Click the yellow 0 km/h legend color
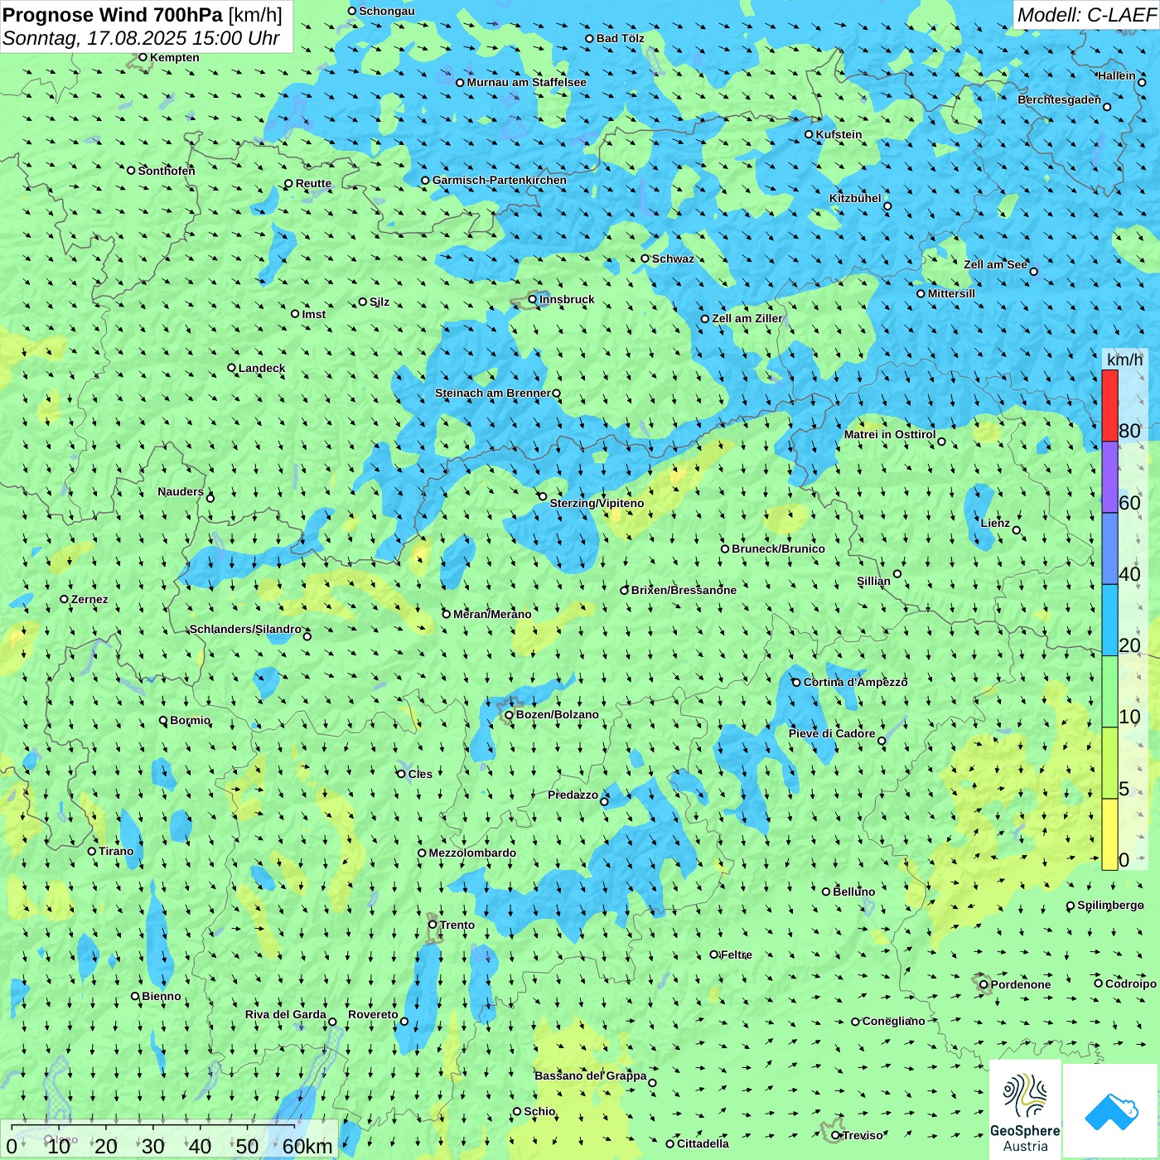 [1109, 834]
